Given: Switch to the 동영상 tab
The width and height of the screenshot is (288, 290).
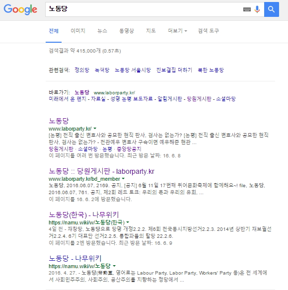Looking at the screenshot, I should (127, 31).
